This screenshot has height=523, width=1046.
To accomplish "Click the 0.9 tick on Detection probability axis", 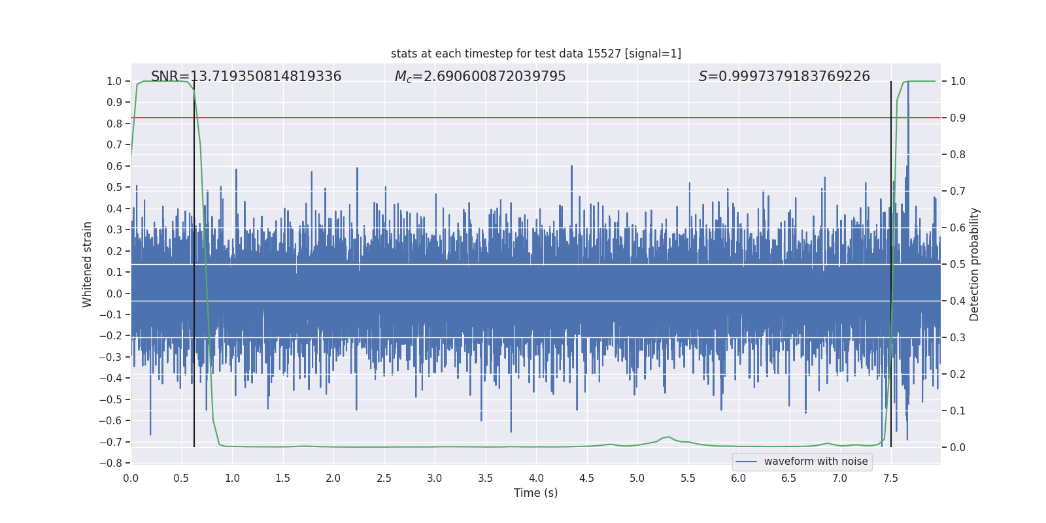I will (958, 118).
